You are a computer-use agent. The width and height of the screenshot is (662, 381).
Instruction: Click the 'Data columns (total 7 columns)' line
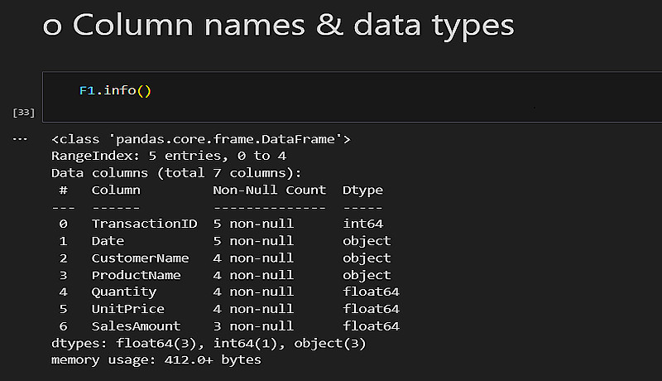(x=176, y=172)
